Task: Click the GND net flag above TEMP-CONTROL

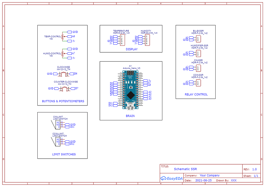Action: coord(69,32)
